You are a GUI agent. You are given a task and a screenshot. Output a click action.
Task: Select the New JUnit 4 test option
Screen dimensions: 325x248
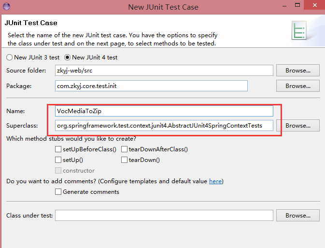pos(68,57)
